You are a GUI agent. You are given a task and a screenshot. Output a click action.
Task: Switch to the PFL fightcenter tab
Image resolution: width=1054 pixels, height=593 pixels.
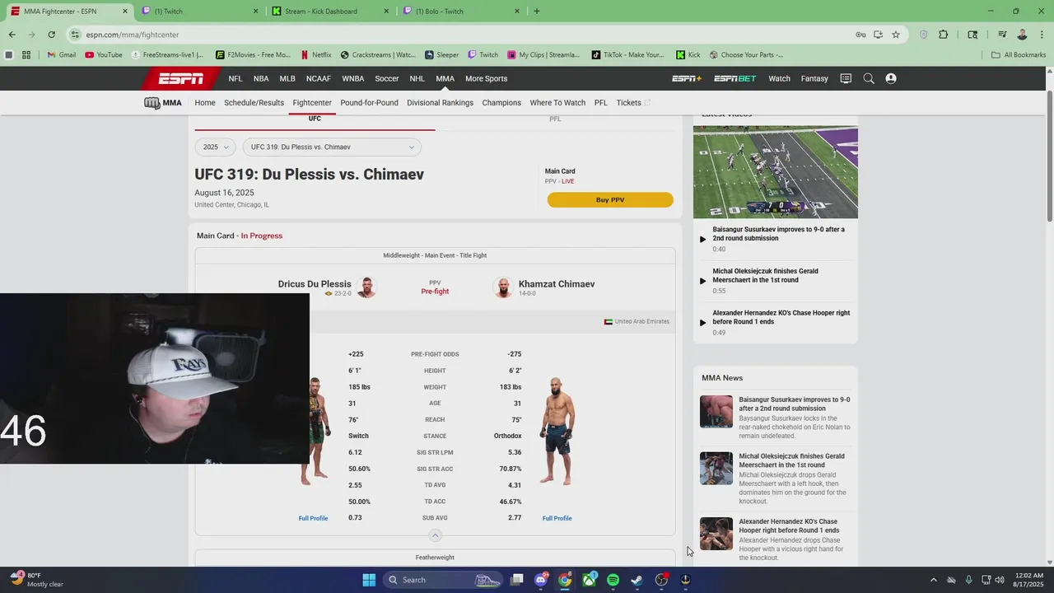pos(555,119)
